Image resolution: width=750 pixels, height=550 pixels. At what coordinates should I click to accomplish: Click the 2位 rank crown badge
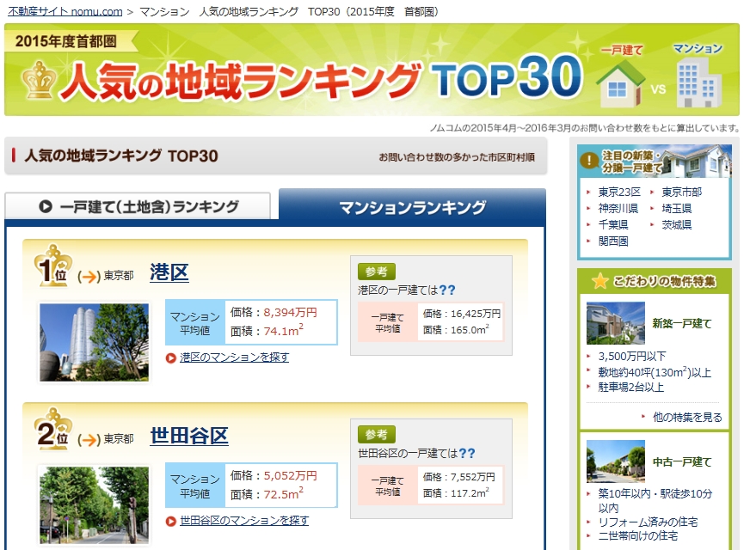click(x=53, y=431)
